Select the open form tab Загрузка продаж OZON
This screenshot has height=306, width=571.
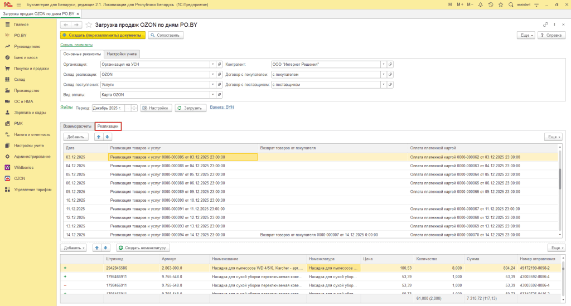38,14
